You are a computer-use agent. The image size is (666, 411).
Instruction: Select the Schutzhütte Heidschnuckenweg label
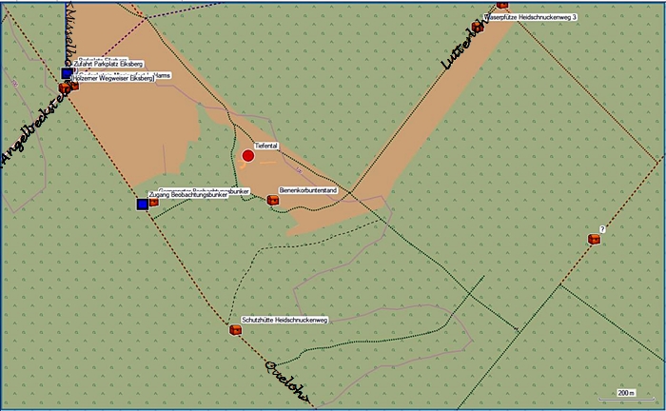[x=284, y=321]
